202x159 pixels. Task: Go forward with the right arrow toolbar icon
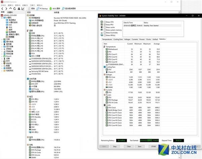tap(6, 9)
